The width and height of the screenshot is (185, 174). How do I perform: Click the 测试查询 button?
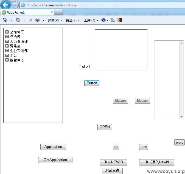(x=112, y=171)
